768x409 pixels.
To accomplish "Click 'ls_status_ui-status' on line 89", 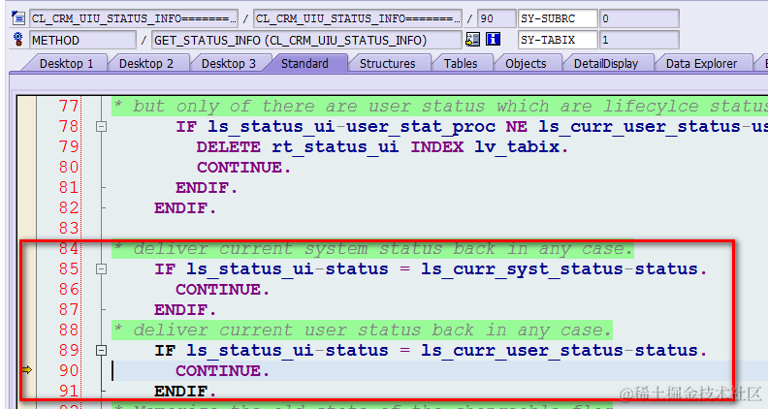I will [287, 350].
